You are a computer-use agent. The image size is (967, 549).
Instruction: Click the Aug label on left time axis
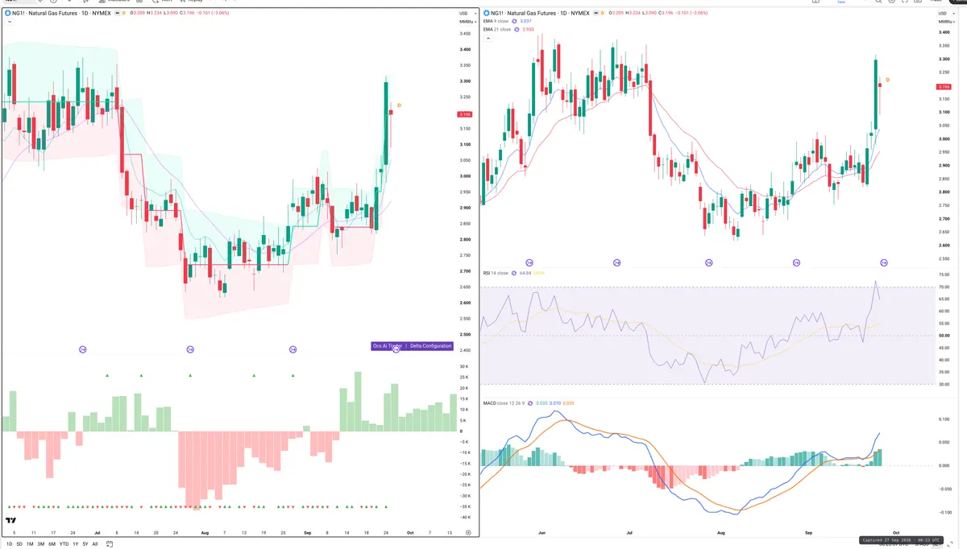pos(205,532)
